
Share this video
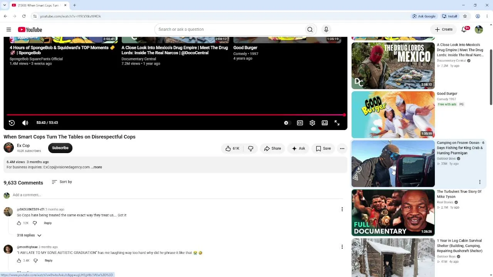[x=272, y=149]
